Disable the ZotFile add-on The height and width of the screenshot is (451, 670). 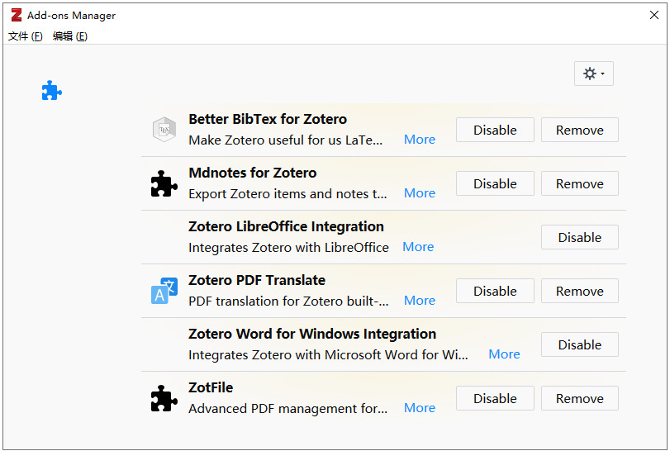coord(495,398)
